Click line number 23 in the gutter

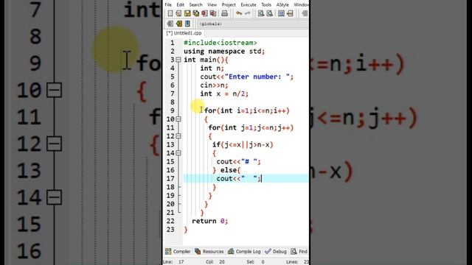(x=170, y=230)
